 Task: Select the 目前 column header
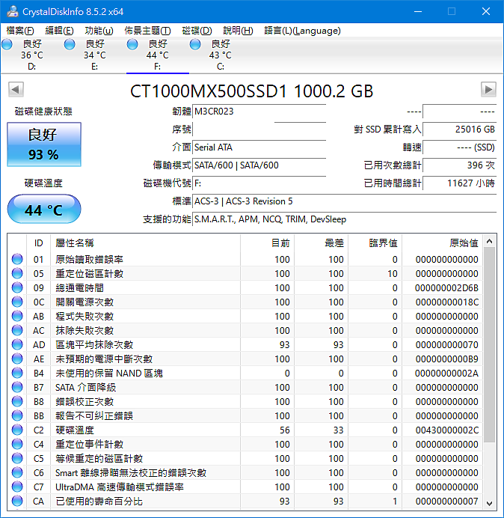click(x=268, y=243)
